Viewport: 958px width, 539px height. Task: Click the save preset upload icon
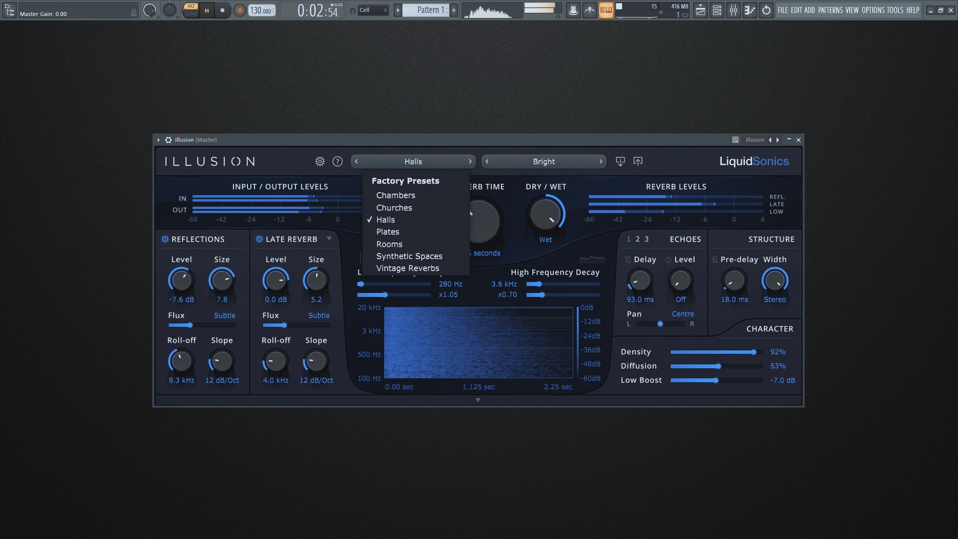pyautogui.click(x=638, y=161)
